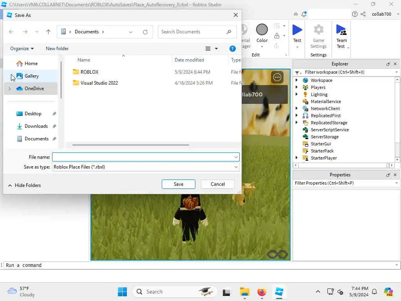Screen dimensions: 401x301
Task: Click the ServerScriptService icon in Explorer
Action: 305,130
